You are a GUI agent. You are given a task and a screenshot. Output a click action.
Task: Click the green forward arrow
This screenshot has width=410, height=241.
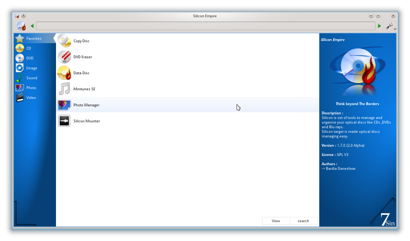point(379,26)
